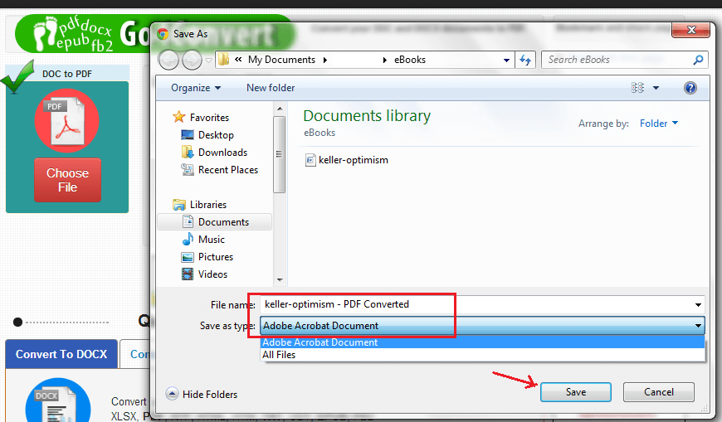Open the view options dropdown arrow
The width and height of the screenshot is (722, 422).
pyautogui.click(x=656, y=88)
